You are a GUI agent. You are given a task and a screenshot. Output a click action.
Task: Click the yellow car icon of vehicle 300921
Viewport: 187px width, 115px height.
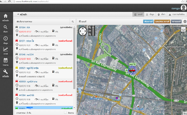pyautogui.click(x=17, y=68)
